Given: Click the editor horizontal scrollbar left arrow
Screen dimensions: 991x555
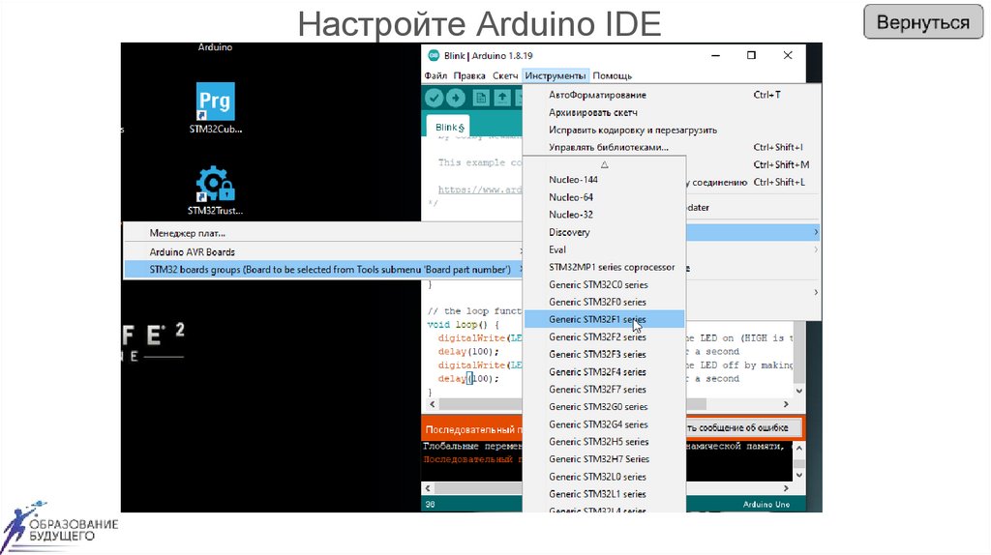Looking at the screenshot, I should (433, 404).
